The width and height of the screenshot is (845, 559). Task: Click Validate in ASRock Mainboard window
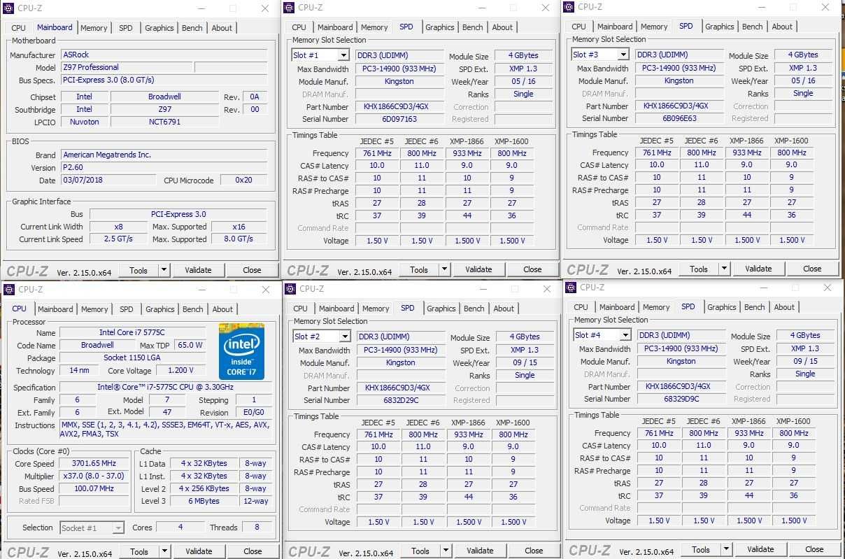[198, 270]
